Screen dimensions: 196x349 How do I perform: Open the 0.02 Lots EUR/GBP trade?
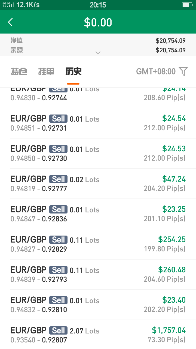pyautogui.click(x=98, y=184)
